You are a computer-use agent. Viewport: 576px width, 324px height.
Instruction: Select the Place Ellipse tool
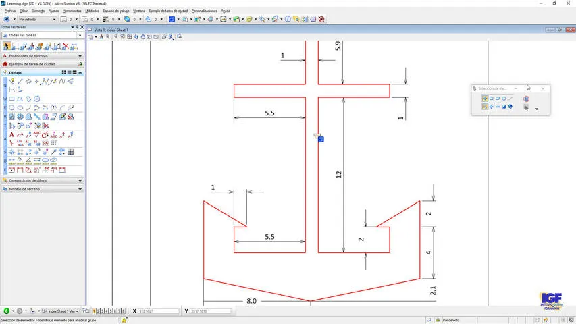pyautogui.click(x=20, y=107)
